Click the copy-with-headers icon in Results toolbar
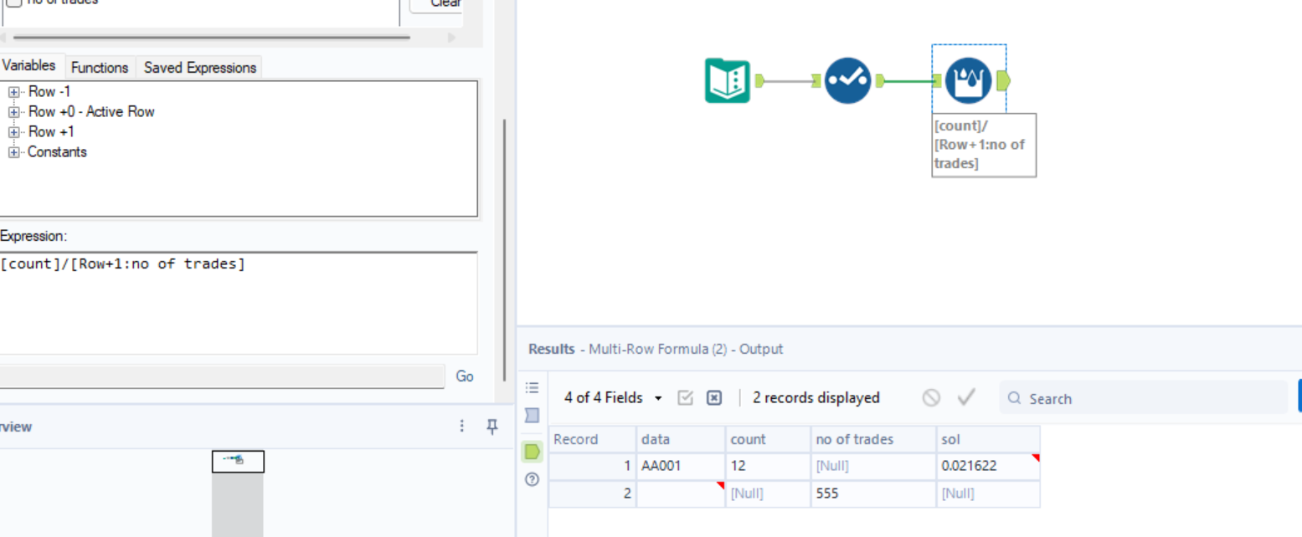Screen dimensions: 1302x537 (x=686, y=397)
